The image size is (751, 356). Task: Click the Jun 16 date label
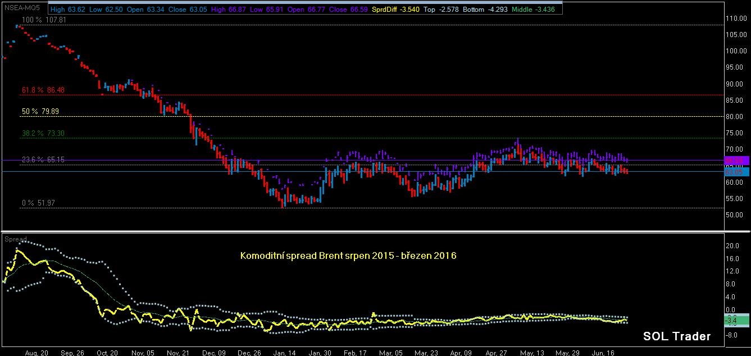click(x=604, y=353)
